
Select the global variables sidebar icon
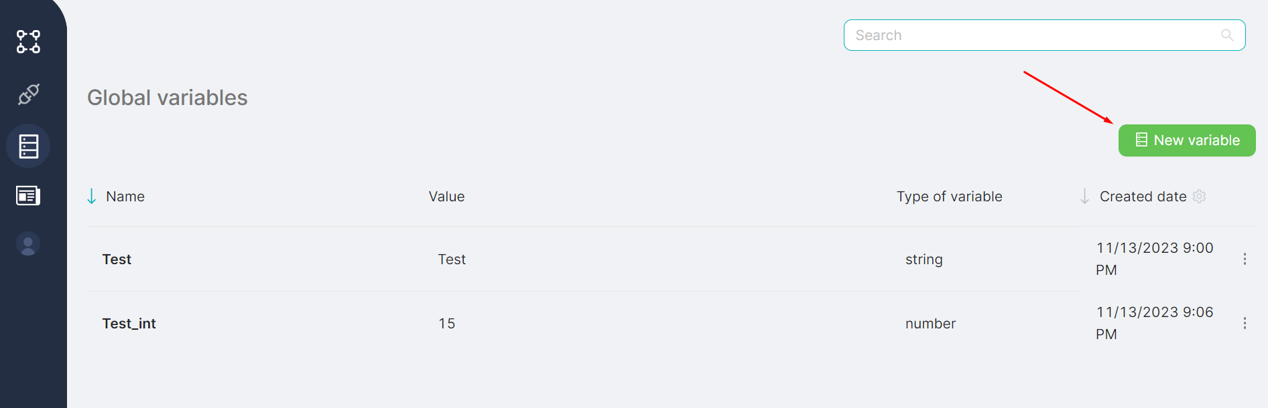point(28,146)
